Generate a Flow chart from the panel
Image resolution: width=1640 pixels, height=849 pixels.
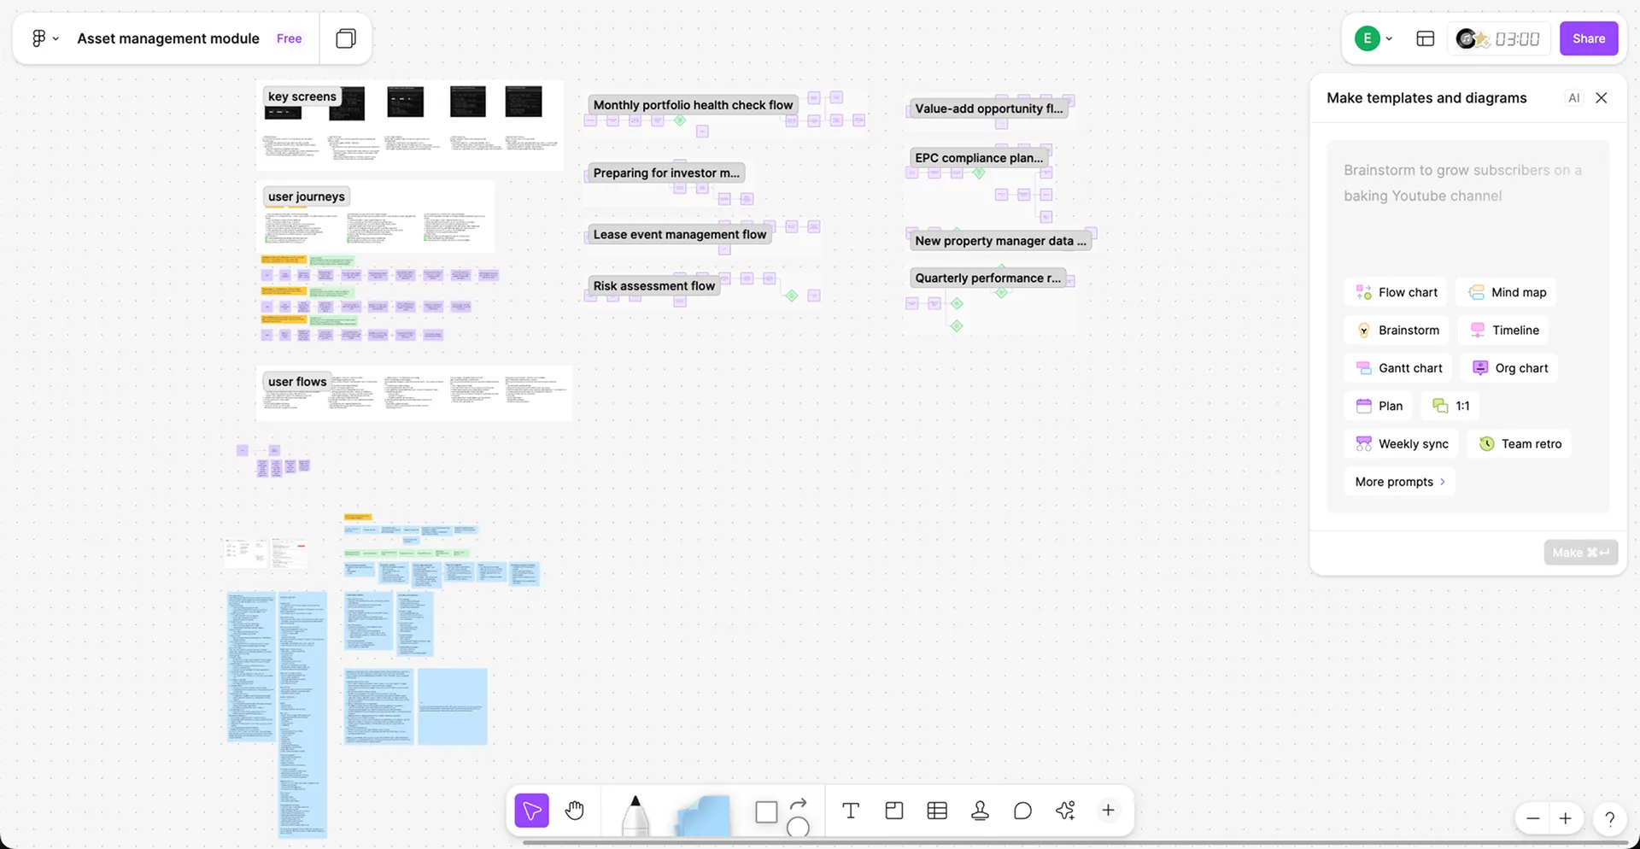click(1396, 291)
